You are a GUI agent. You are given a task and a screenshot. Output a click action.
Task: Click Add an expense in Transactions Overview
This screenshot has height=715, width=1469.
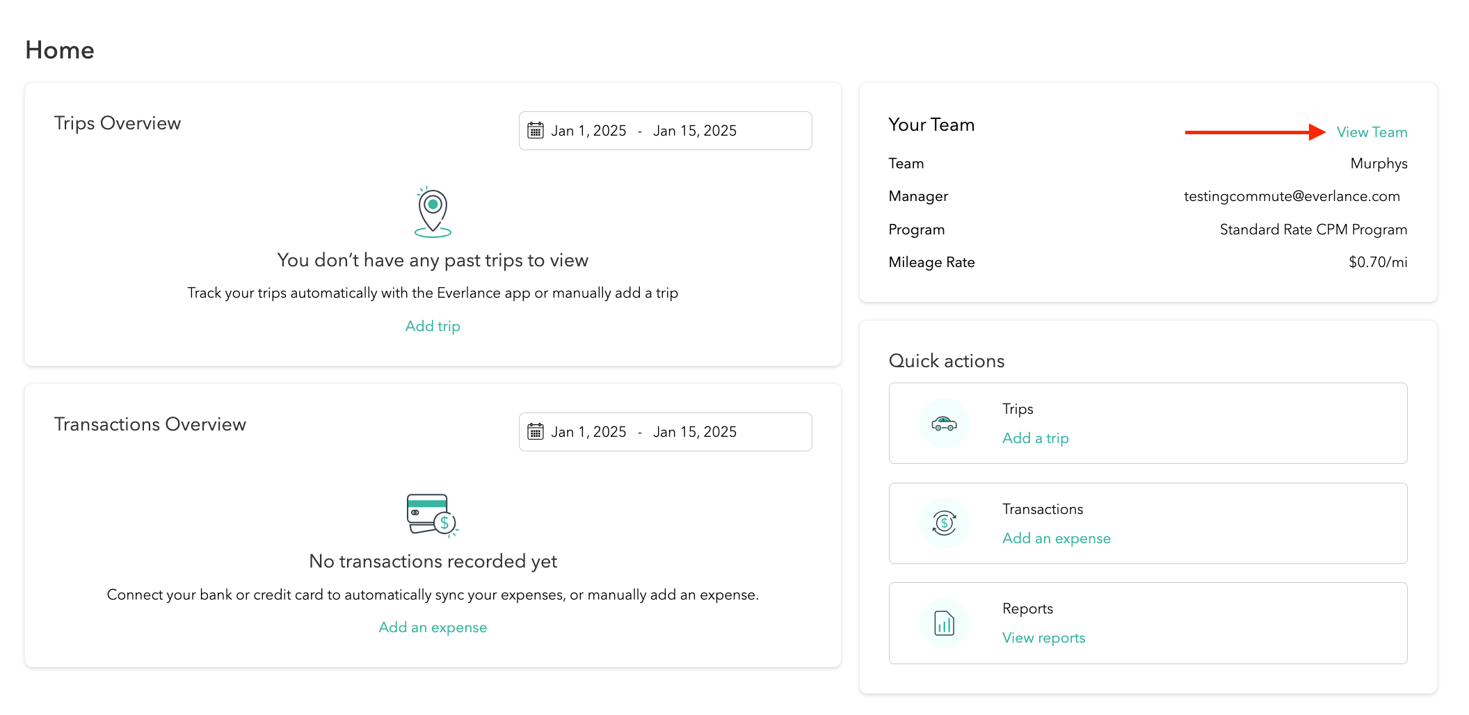coord(432,627)
